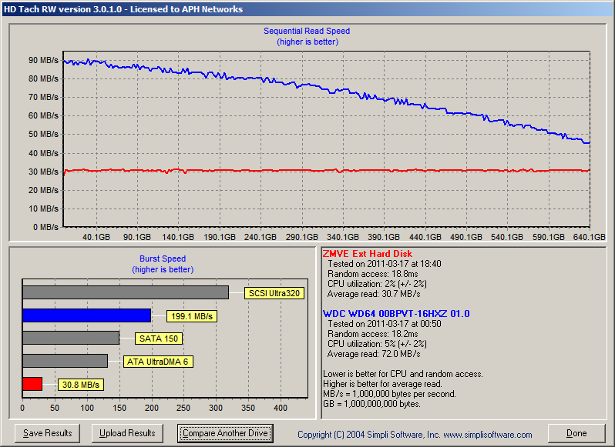Click the Sequential Read Speed chart title

point(306,32)
